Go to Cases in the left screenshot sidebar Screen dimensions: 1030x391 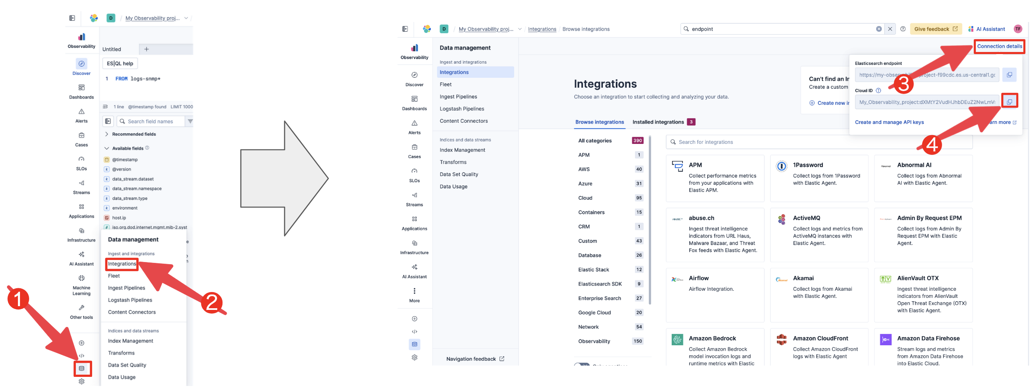tap(82, 139)
